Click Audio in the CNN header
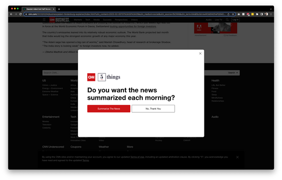The height and width of the screenshot is (180, 282). 209,20
